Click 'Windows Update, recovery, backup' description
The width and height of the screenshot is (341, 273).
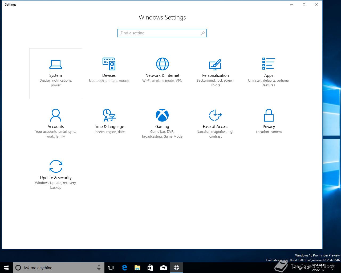coord(56,185)
